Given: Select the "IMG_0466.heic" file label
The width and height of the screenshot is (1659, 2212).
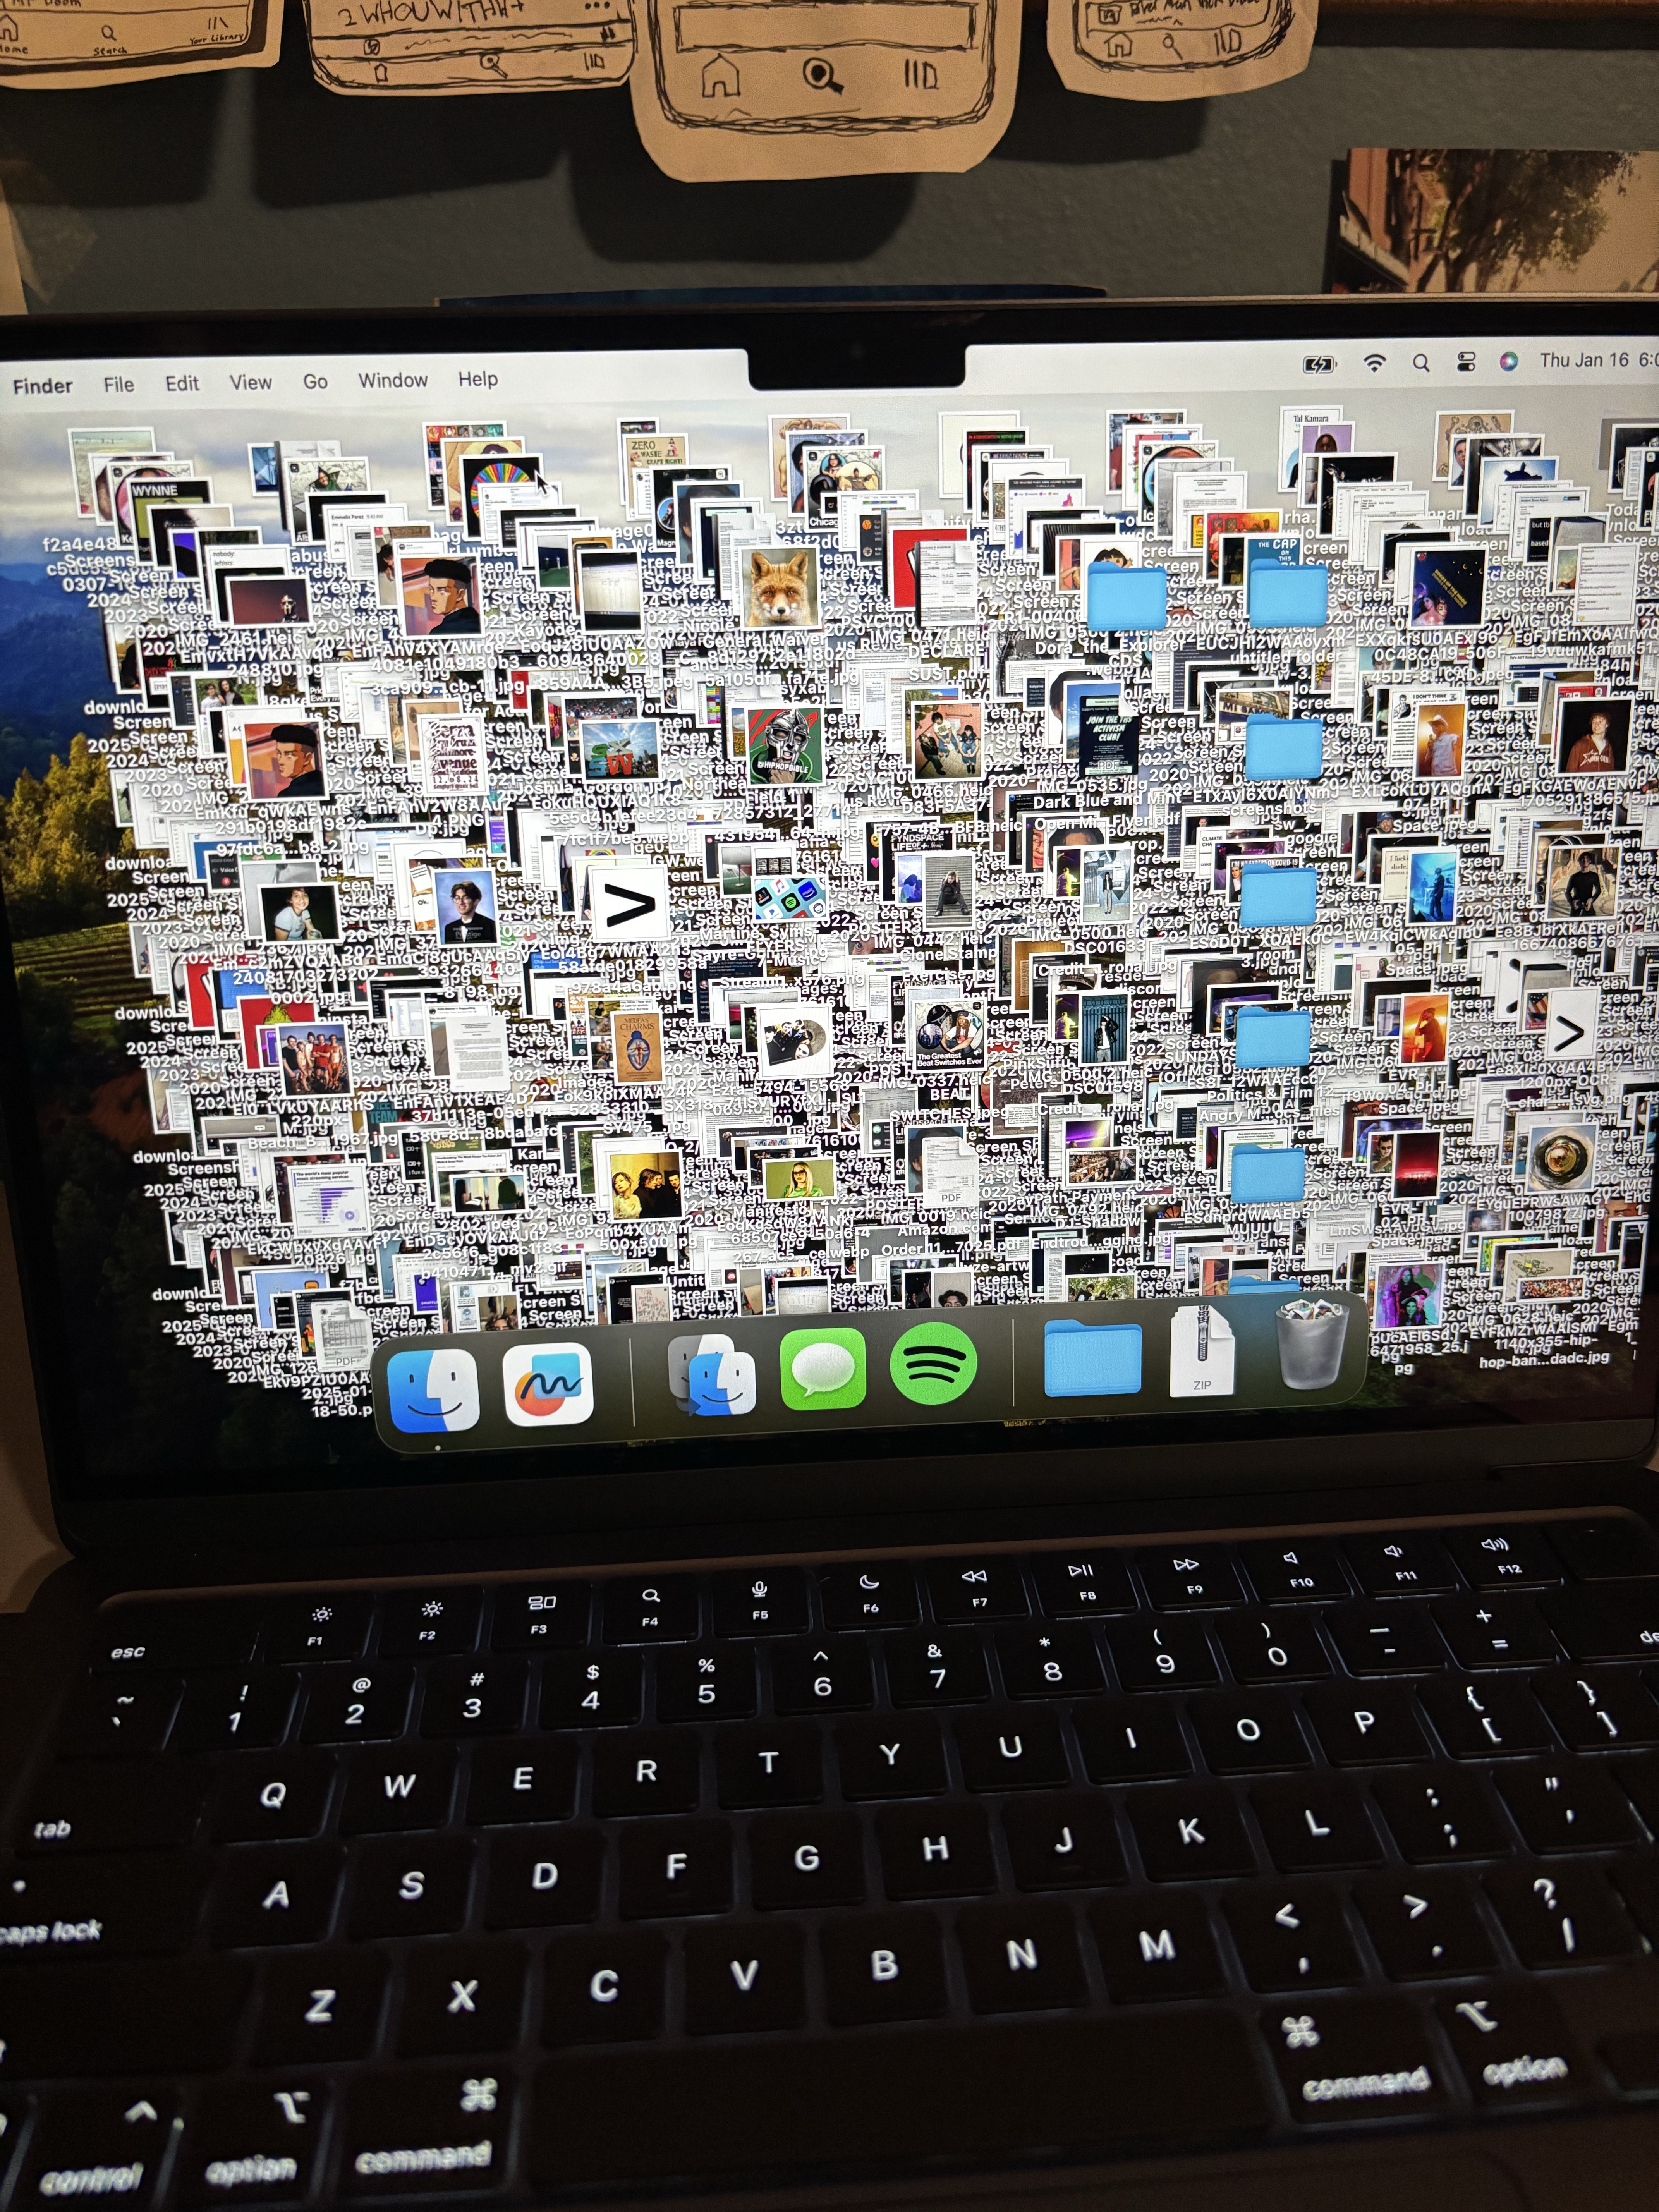Looking at the screenshot, I should tap(930, 790).
